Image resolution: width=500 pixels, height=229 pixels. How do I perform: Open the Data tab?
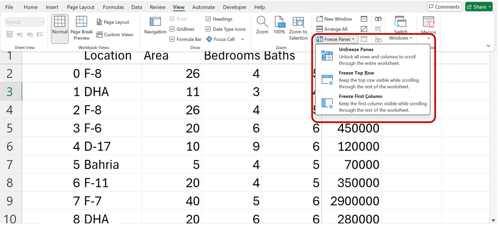tap(137, 7)
